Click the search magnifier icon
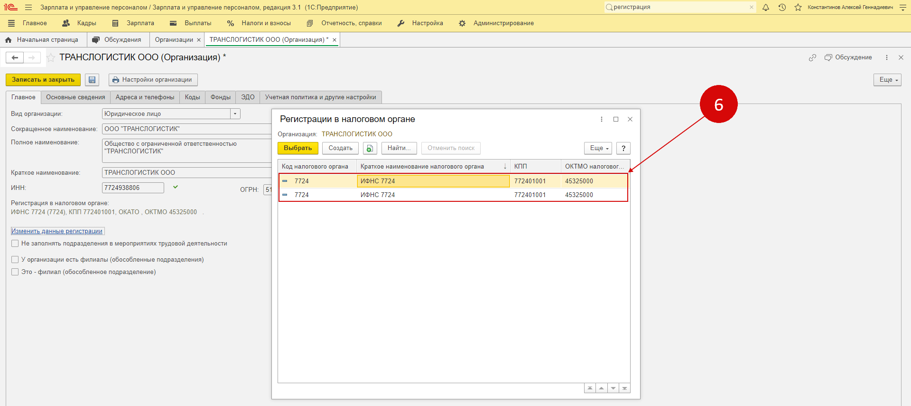Image resolution: width=911 pixels, height=406 pixels. pyautogui.click(x=609, y=7)
